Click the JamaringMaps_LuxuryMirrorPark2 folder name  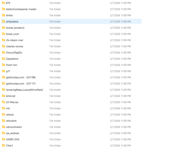25,90
